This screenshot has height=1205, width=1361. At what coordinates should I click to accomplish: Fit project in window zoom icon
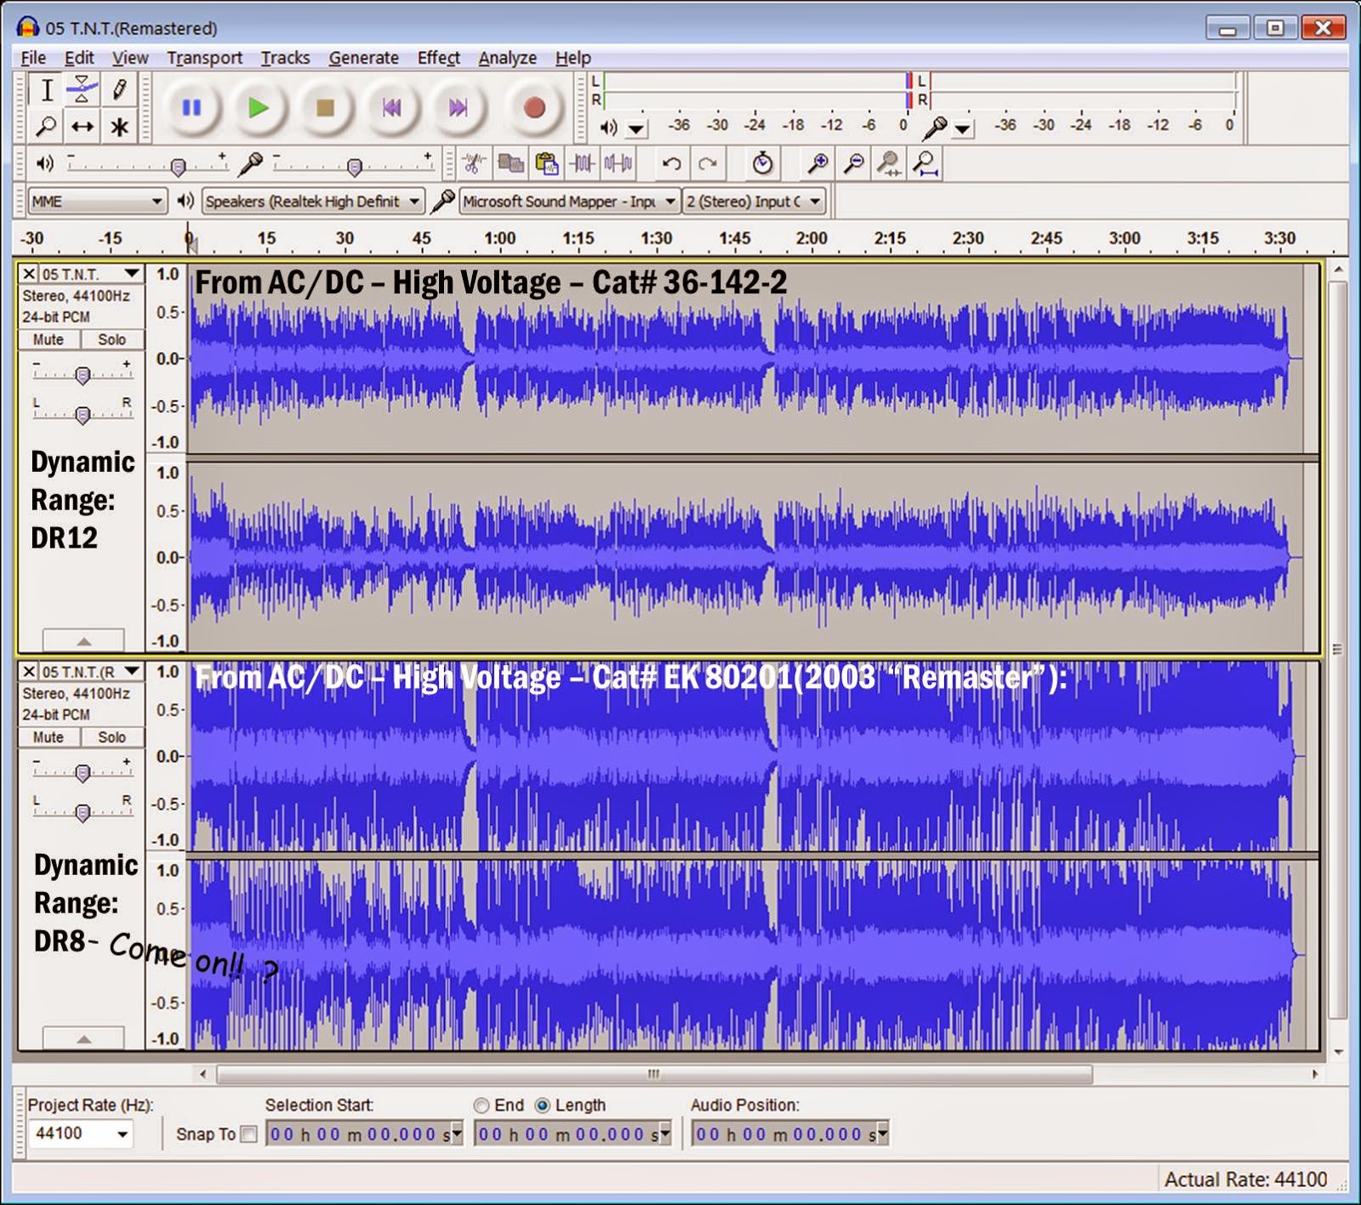point(925,163)
